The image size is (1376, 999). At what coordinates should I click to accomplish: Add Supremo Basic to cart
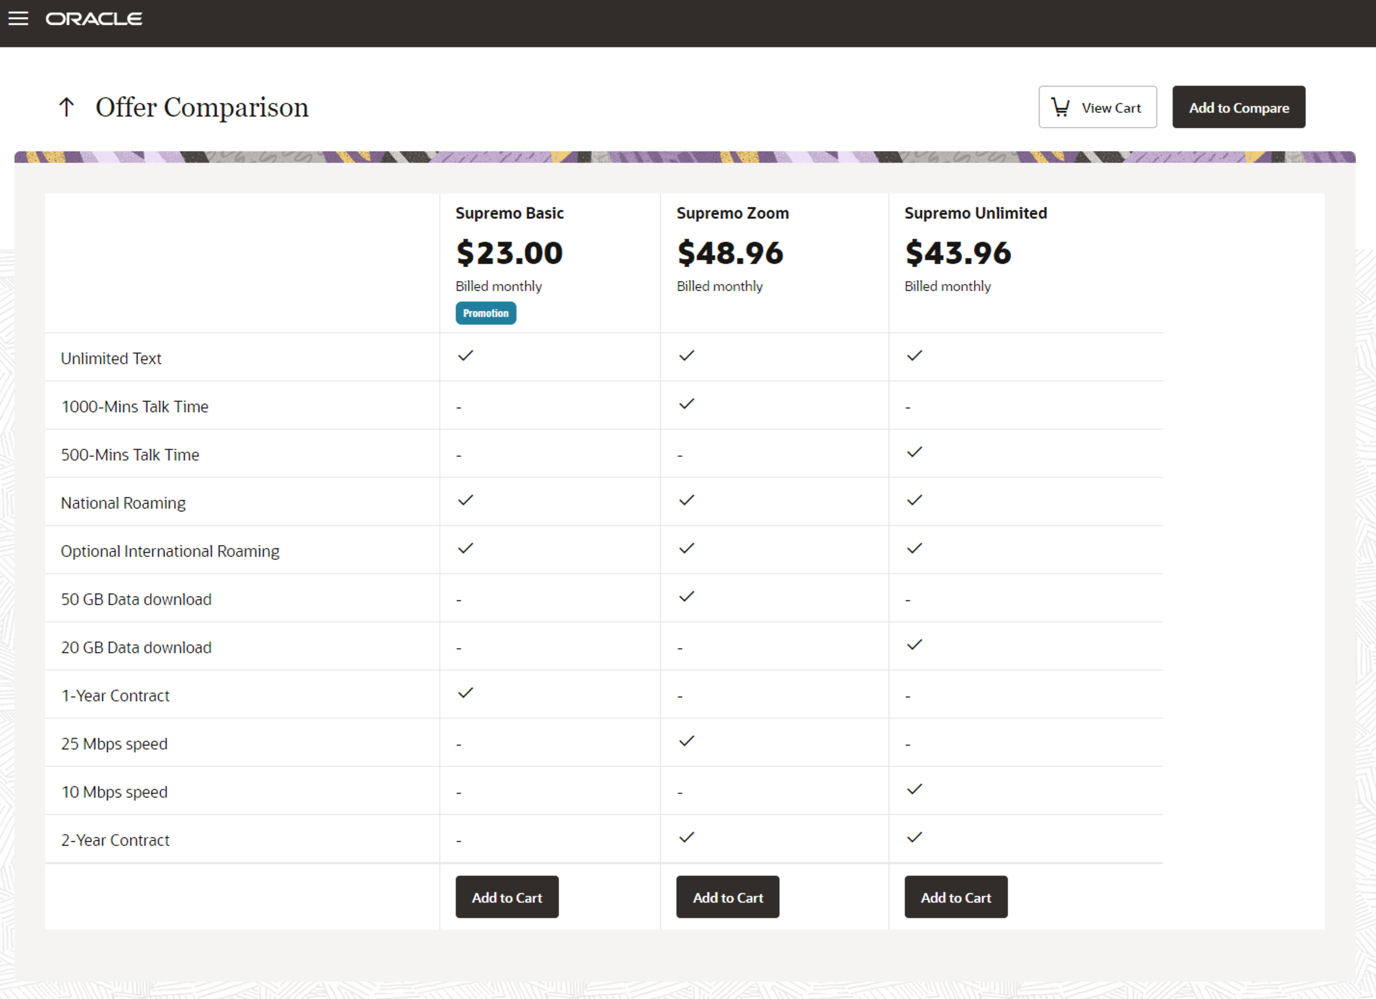tap(507, 897)
